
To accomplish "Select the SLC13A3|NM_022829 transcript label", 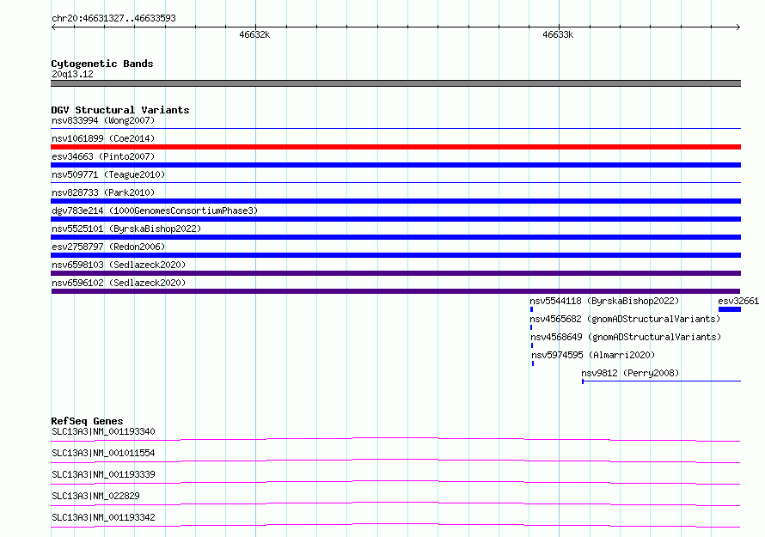I will 95,496.
